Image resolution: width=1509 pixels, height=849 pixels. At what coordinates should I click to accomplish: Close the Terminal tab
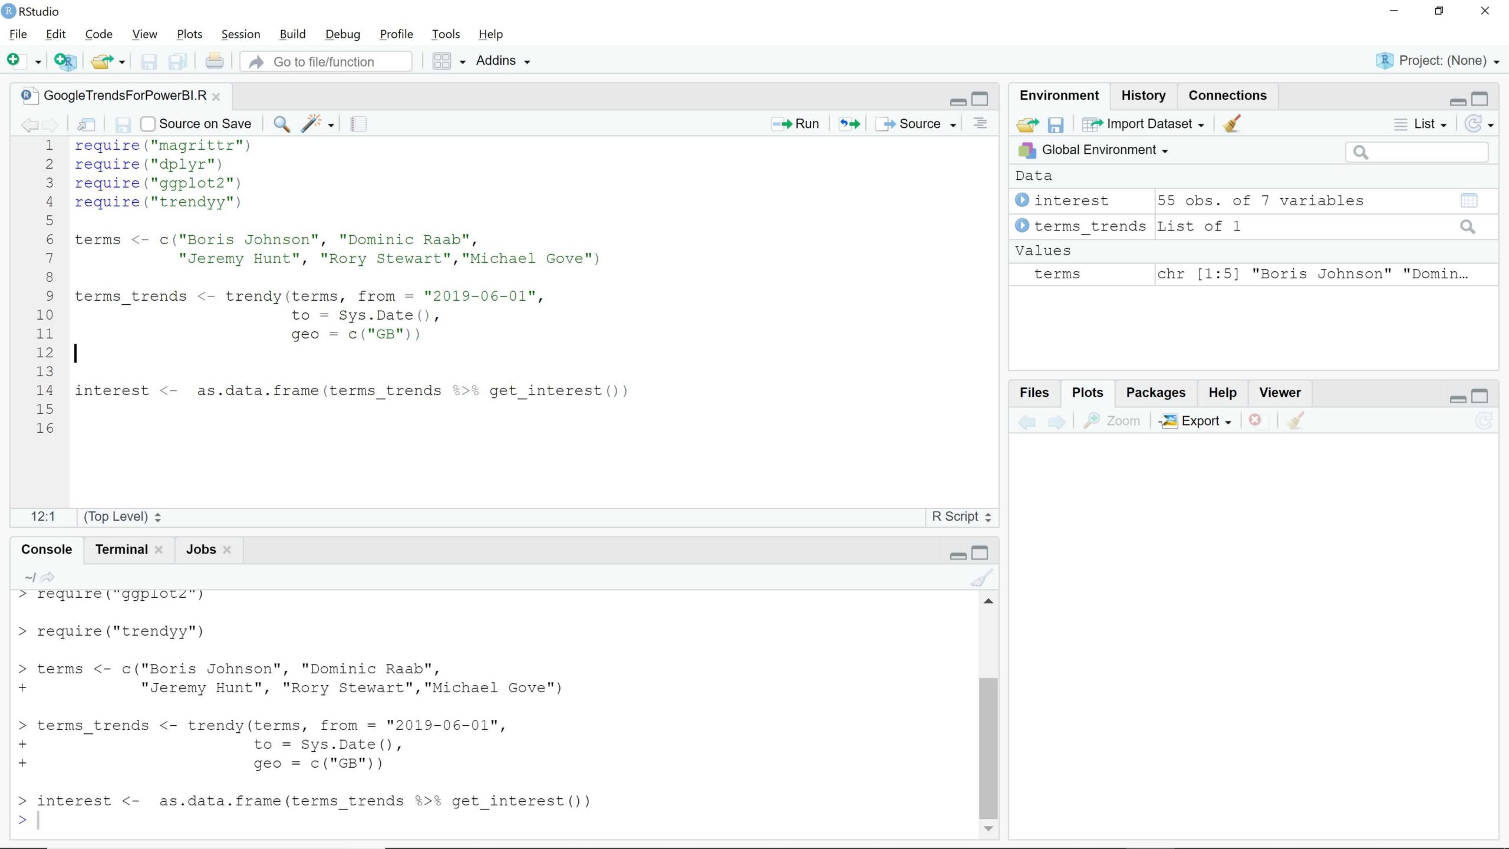159,549
